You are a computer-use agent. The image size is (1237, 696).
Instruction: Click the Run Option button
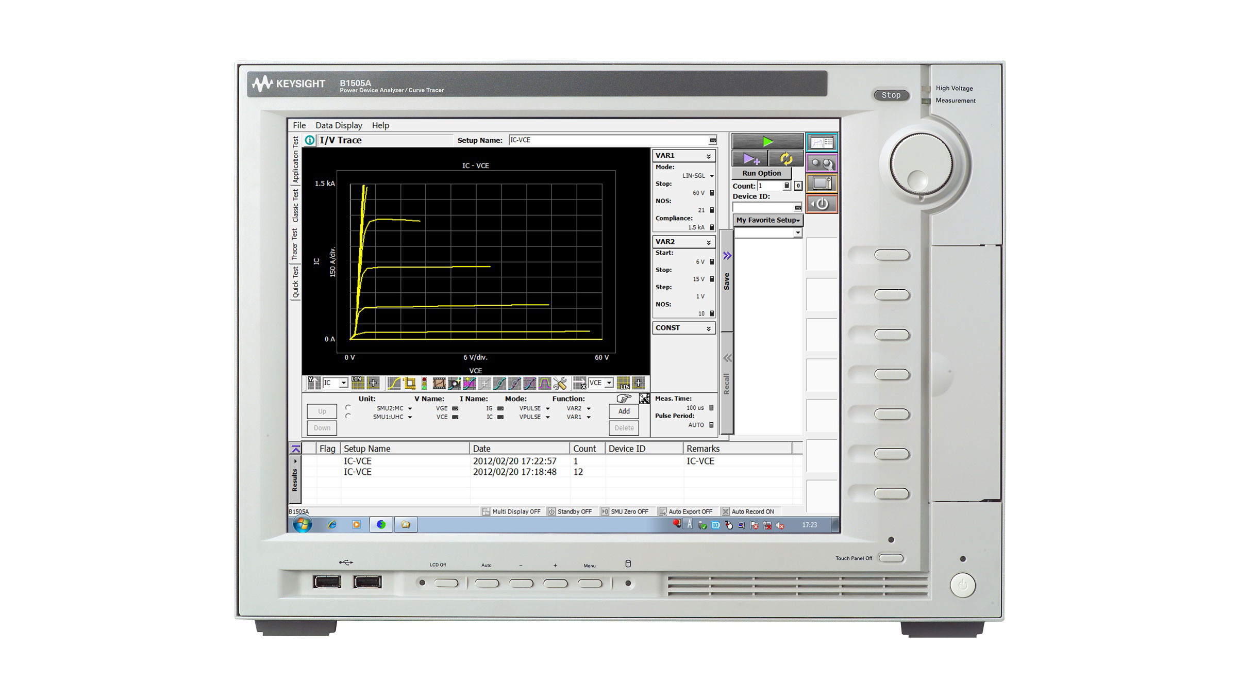point(761,173)
